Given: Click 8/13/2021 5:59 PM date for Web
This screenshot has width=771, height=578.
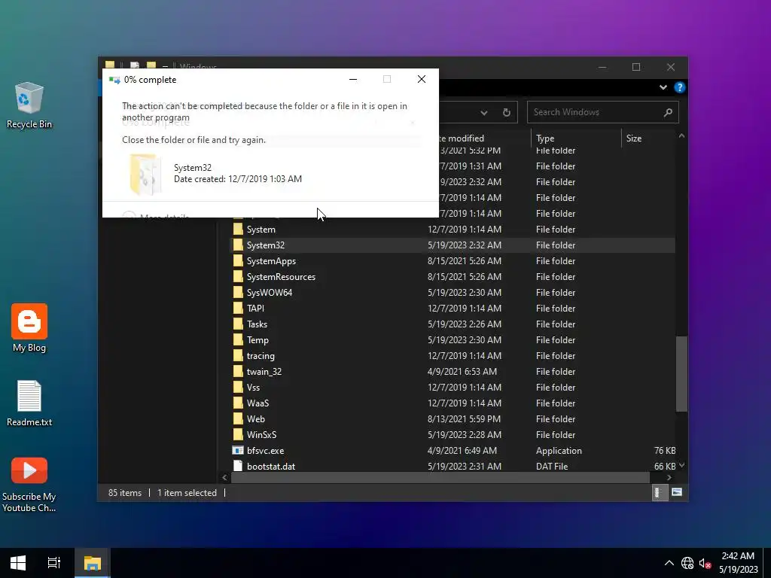Looking at the screenshot, I should click(x=464, y=419).
